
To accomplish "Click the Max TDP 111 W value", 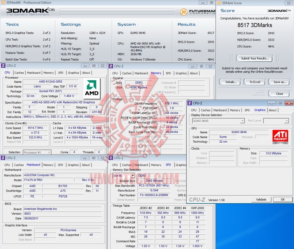I will coord(73,86).
